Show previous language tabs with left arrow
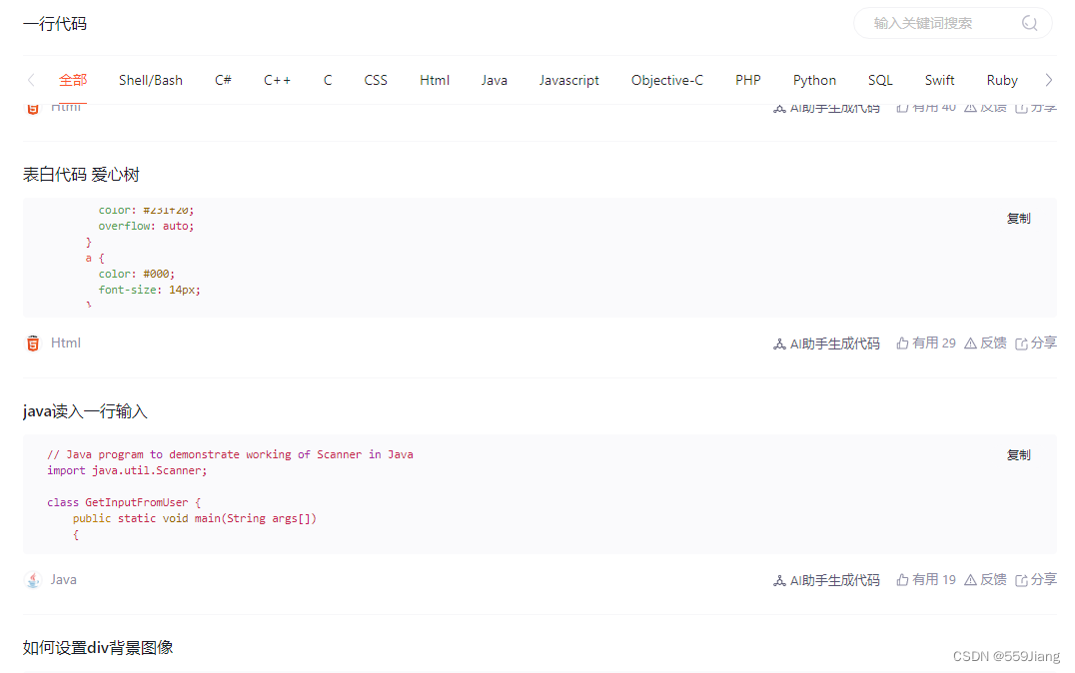Viewport: 1075px width, 673px height. (x=31, y=80)
